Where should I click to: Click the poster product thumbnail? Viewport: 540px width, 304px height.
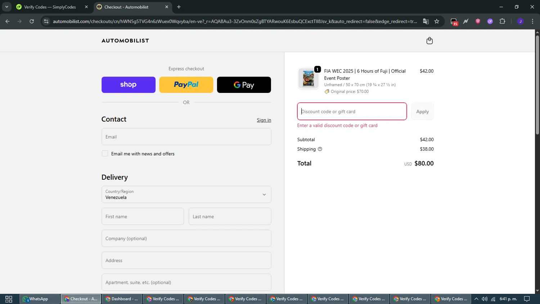pos(308,78)
